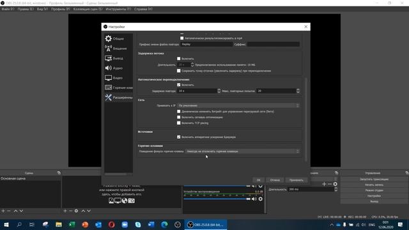Open Skype from the taskbar
This screenshot has width=409, height=230.
pos(138,224)
